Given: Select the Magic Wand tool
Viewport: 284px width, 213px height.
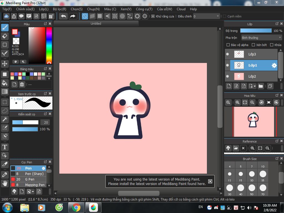Looking at the screenshot, I should click(x=5, y=119).
